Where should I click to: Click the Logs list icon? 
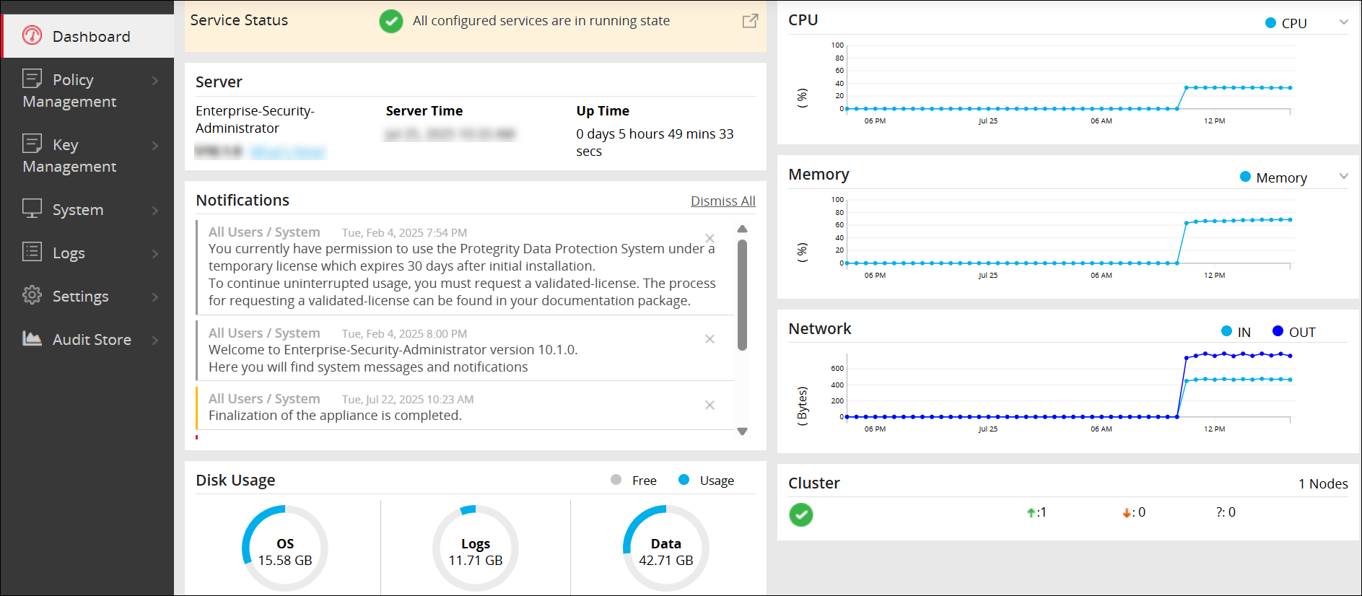32,252
